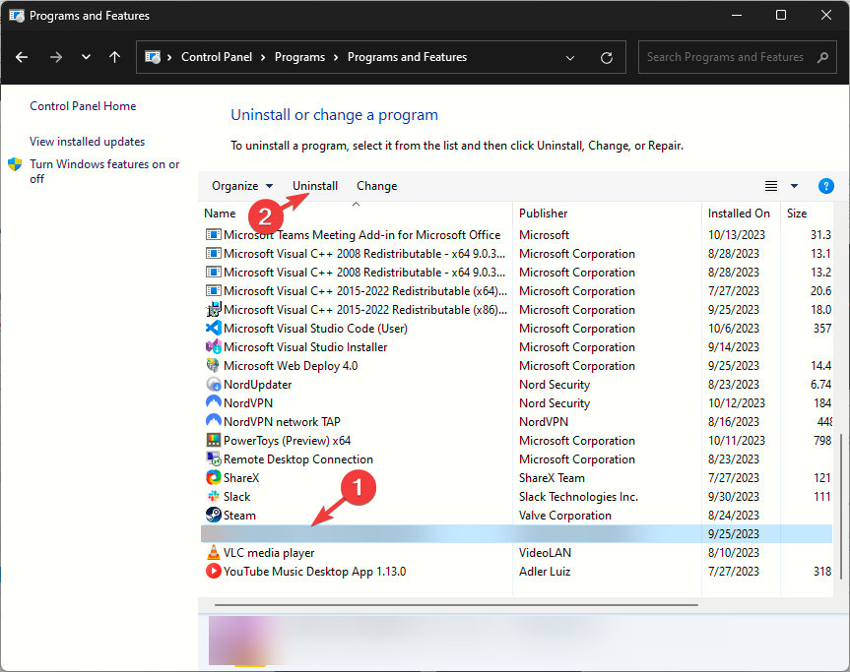Click the ShareX icon
The image size is (850, 672).
214,477
